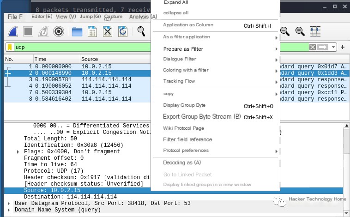Restart the current capture via fin icon
Image resolution: width=350 pixels, height=217 pixels.
click(x=43, y=31)
